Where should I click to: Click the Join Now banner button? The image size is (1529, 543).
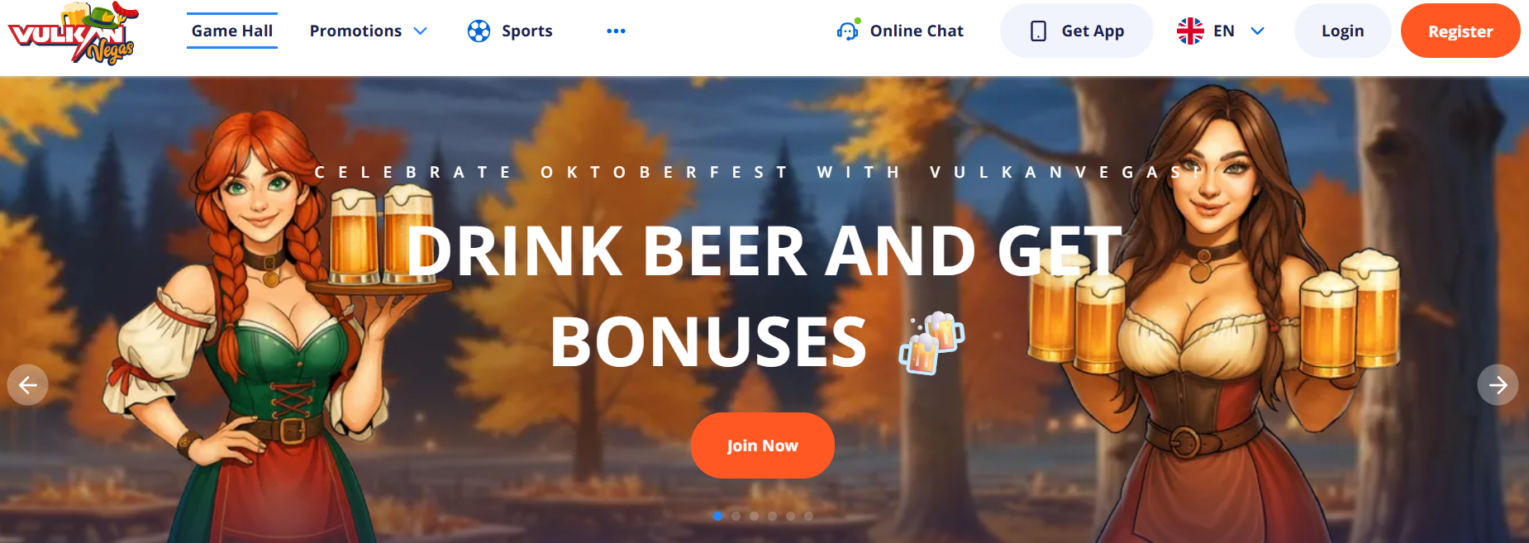(x=762, y=445)
